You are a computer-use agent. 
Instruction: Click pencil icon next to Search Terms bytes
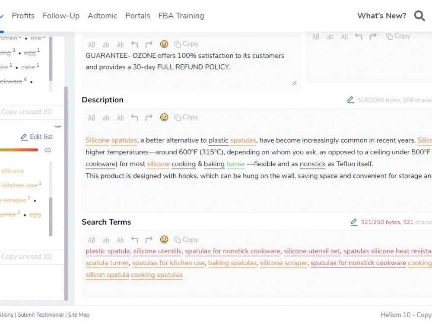coord(354,222)
